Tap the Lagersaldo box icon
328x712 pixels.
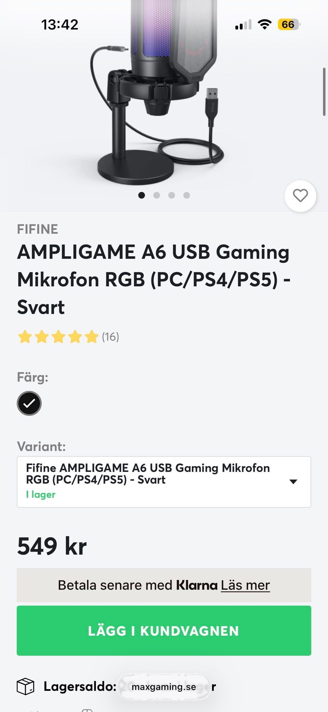pyautogui.click(x=26, y=686)
